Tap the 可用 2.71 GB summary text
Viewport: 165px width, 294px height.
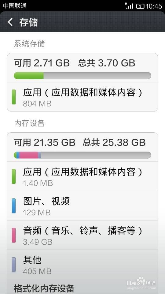click(x=42, y=63)
